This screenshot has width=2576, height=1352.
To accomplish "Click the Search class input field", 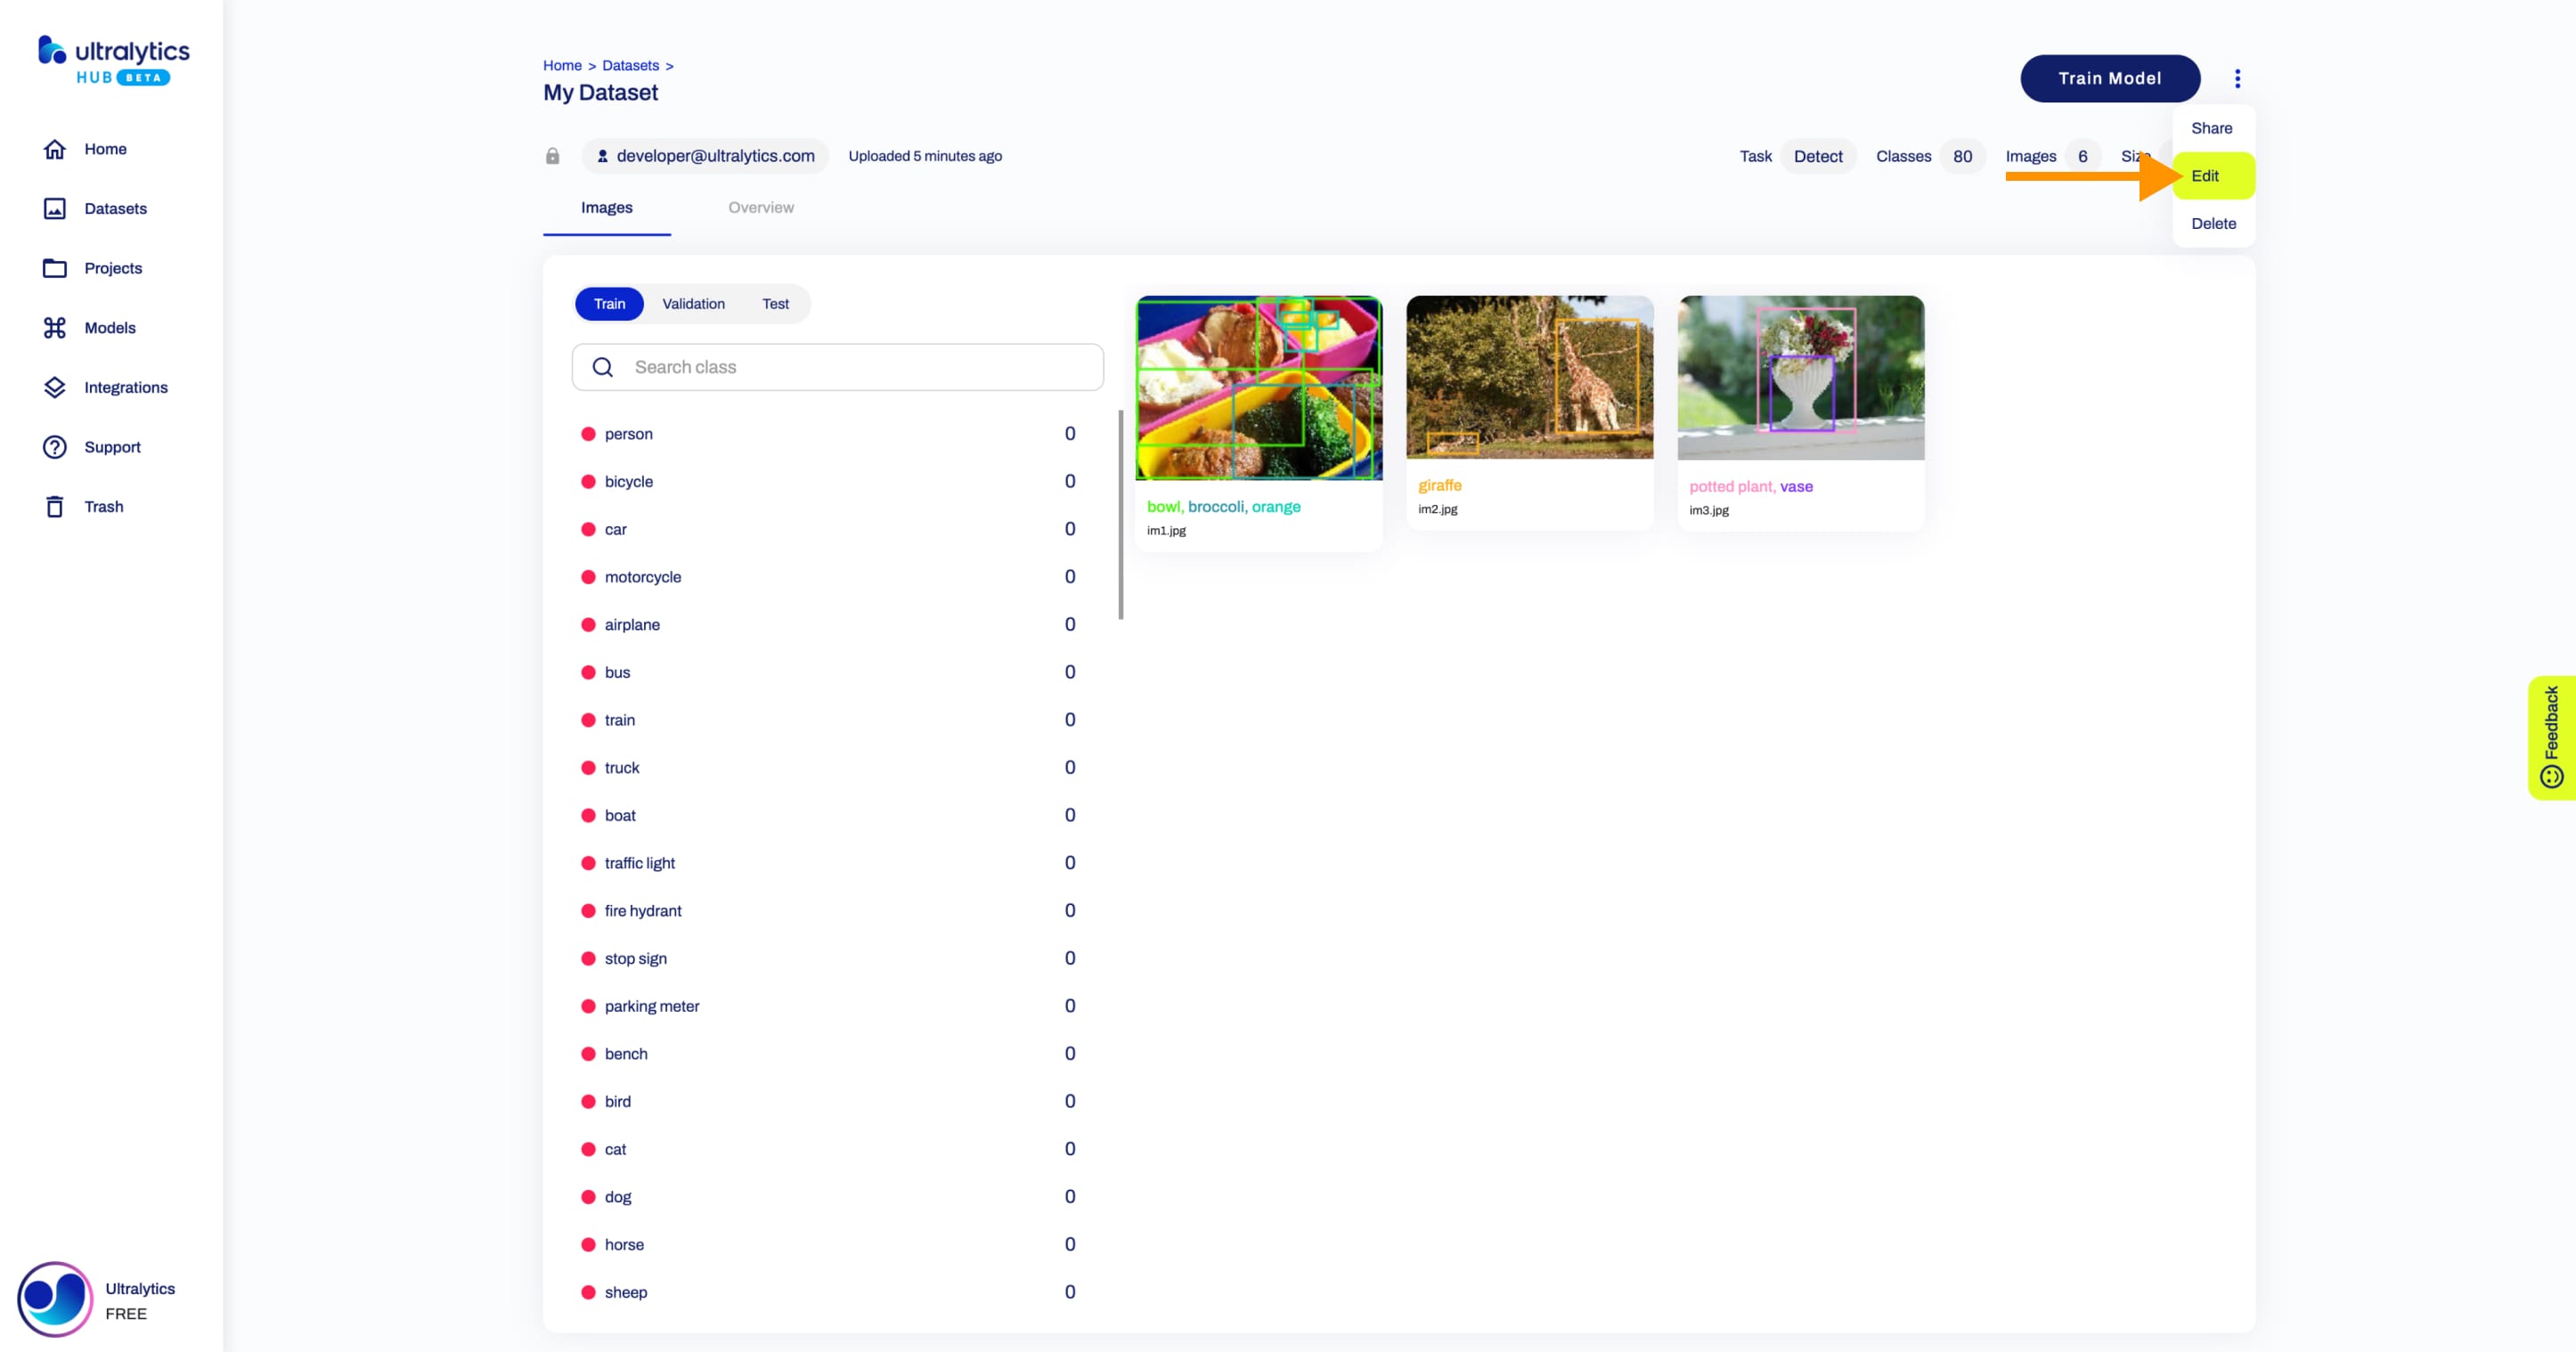I will coord(838,366).
